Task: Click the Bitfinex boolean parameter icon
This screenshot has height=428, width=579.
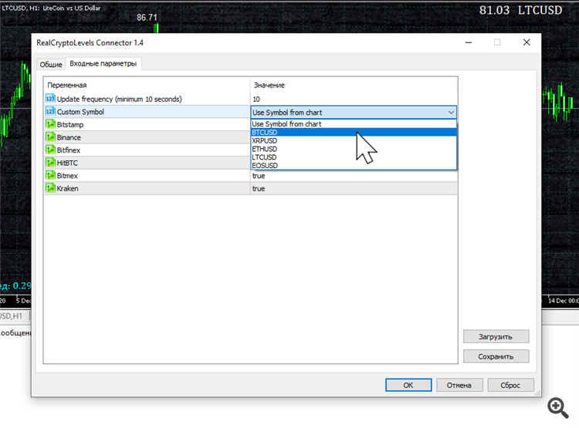Action: [50, 150]
